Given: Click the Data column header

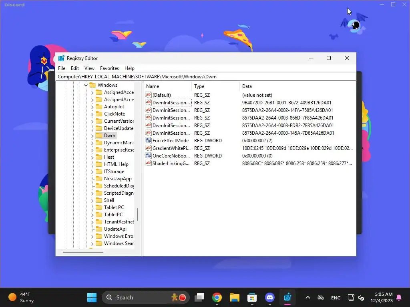Looking at the screenshot, I should [297, 86].
